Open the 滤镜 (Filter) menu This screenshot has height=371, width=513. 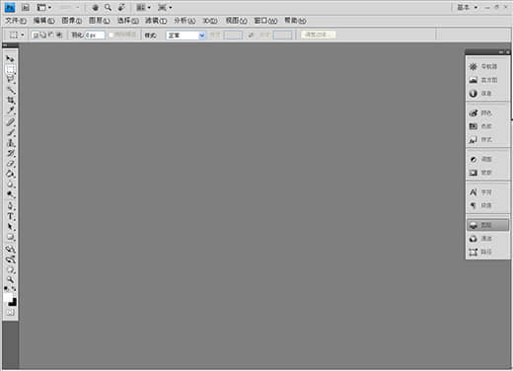[x=156, y=21]
